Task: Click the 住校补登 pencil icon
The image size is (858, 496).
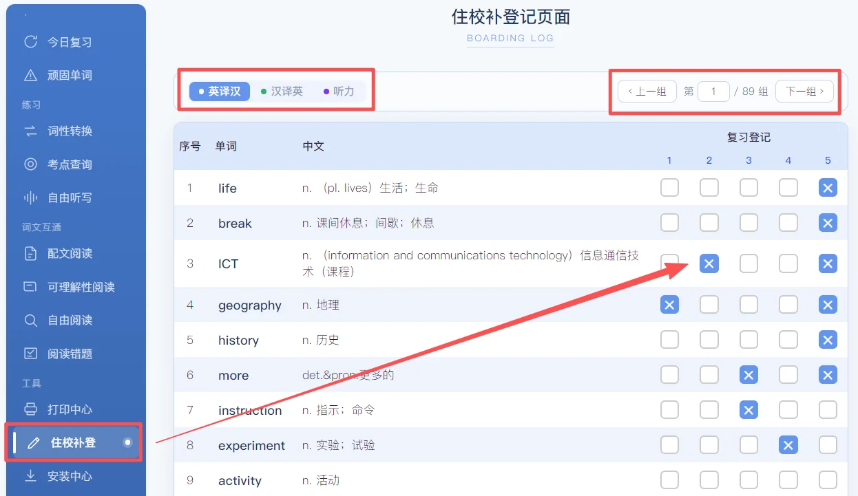Action: pos(33,443)
